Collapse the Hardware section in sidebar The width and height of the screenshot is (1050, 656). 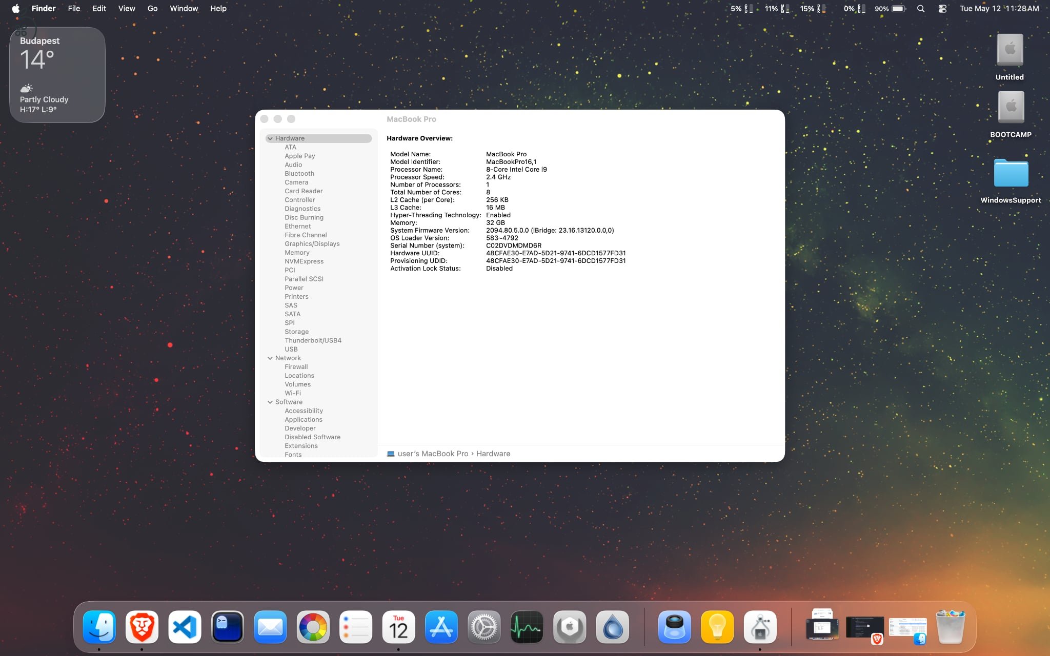click(270, 138)
